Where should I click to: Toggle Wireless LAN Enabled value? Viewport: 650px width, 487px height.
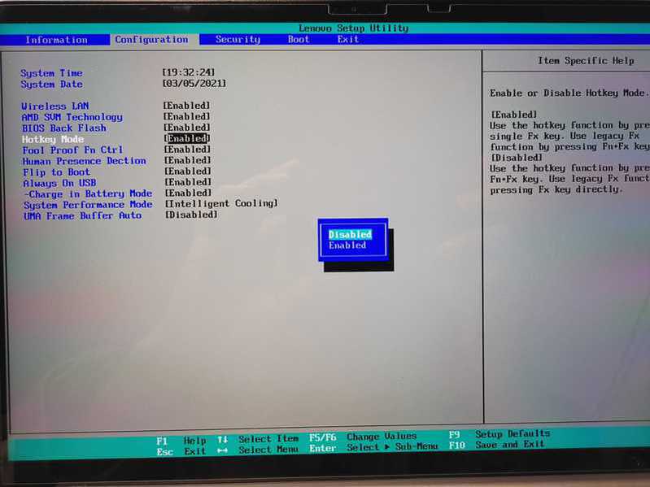tap(186, 106)
